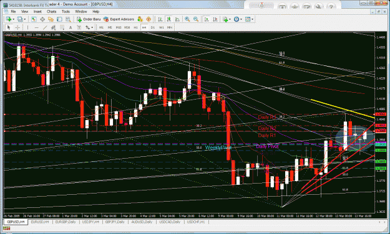Screen dimensions: 390x234
Task: Select the Text Label tool
Action: click(79, 27)
